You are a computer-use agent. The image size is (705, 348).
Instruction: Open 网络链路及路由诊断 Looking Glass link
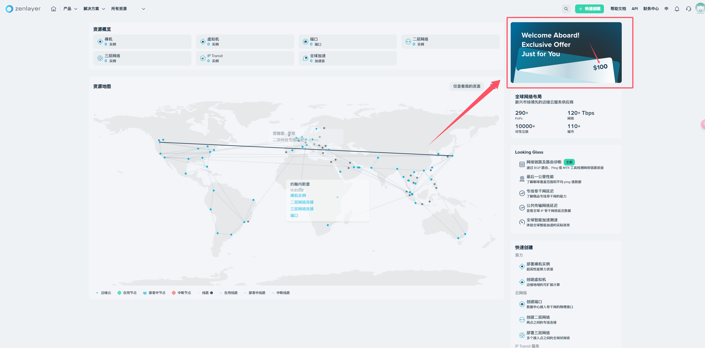(x=544, y=162)
